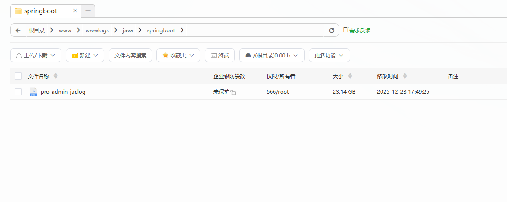
Task: Tick the select-all header checkbox
Action: [18, 76]
